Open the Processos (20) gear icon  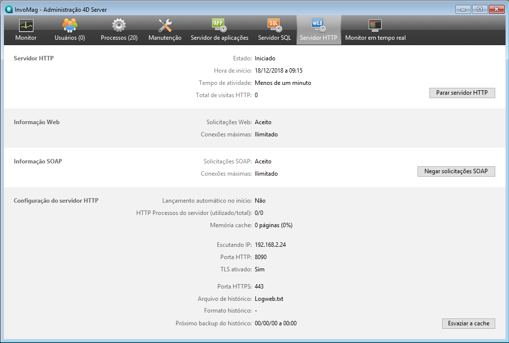pyautogui.click(x=119, y=25)
